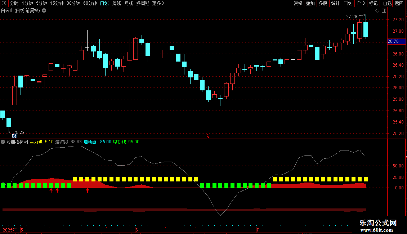Switch to 分时 intraday view

click(x=14, y=3)
